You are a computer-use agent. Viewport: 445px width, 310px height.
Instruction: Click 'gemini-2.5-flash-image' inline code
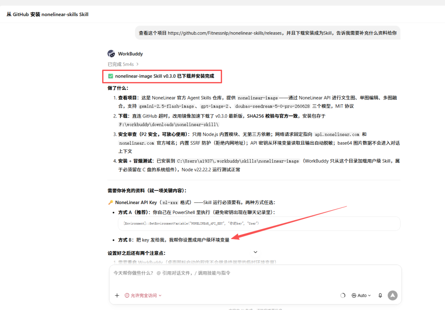click(166, 106)
